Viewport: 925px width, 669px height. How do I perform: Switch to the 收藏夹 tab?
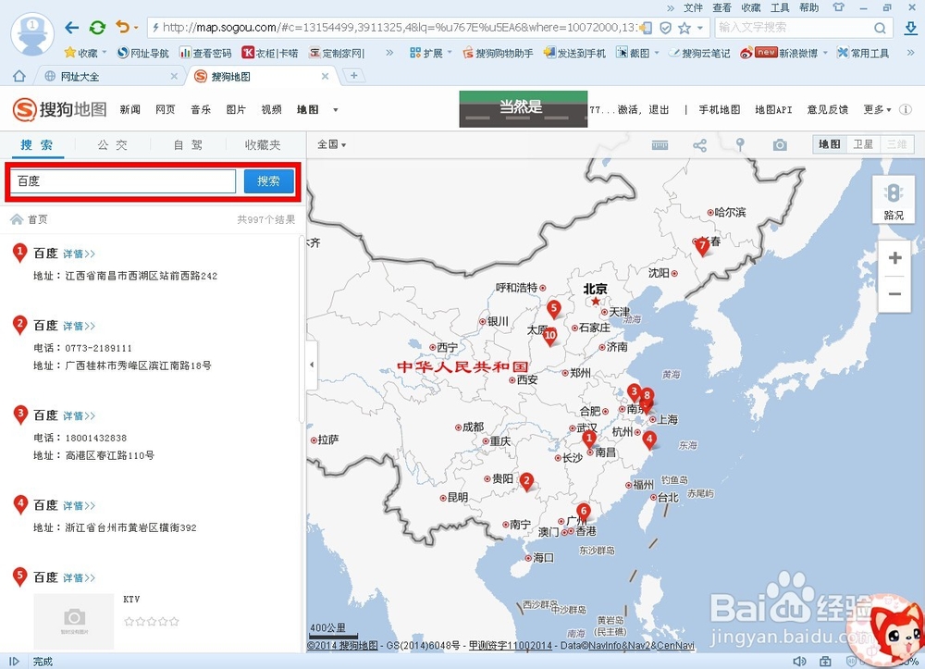click(x=263, y=145)
